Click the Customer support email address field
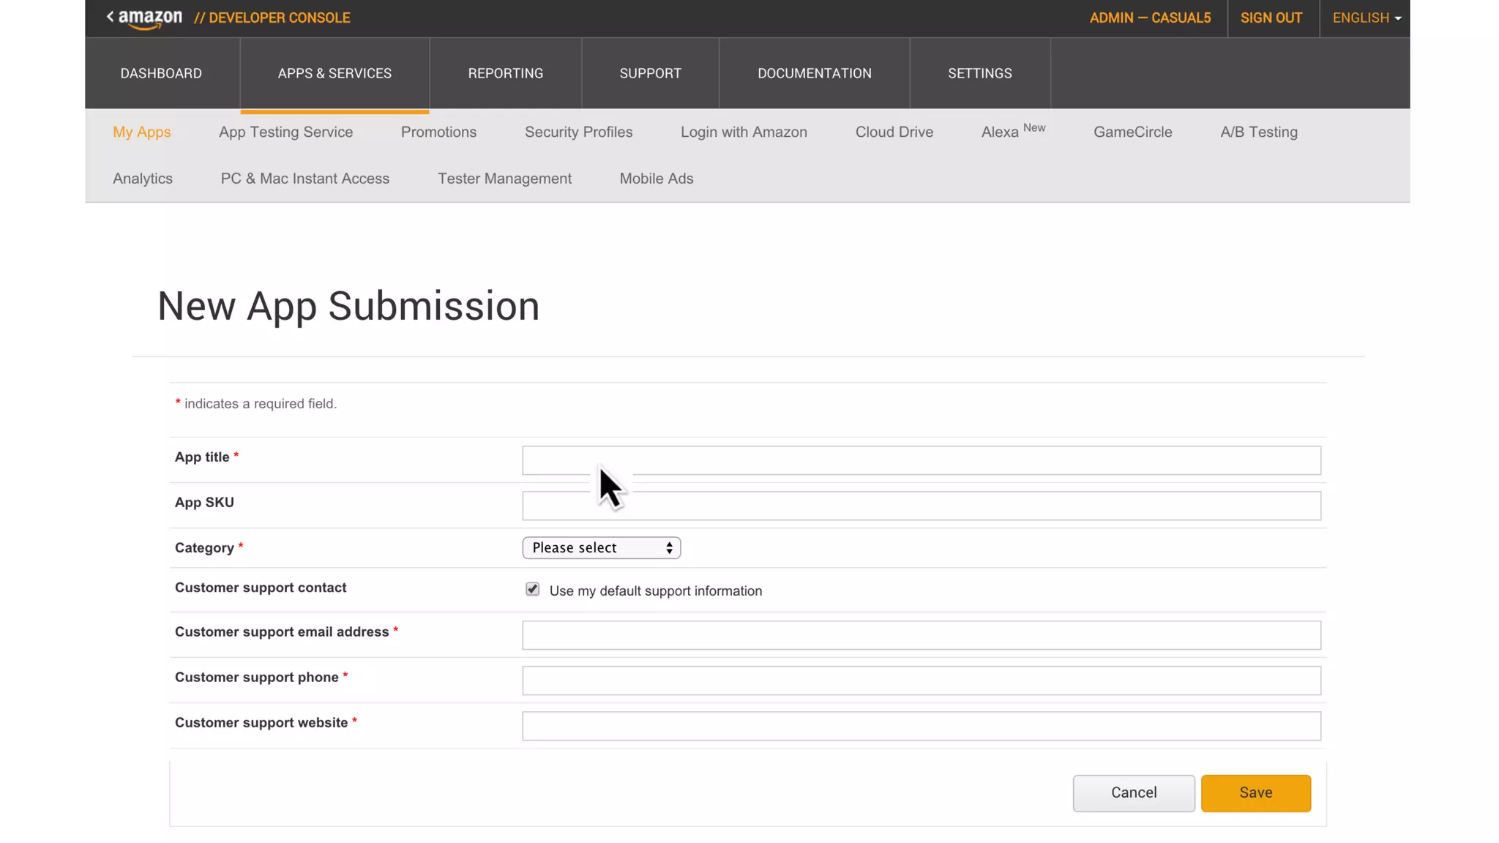The width and height of the screenshot is (1499, 843). pos(921,635)
